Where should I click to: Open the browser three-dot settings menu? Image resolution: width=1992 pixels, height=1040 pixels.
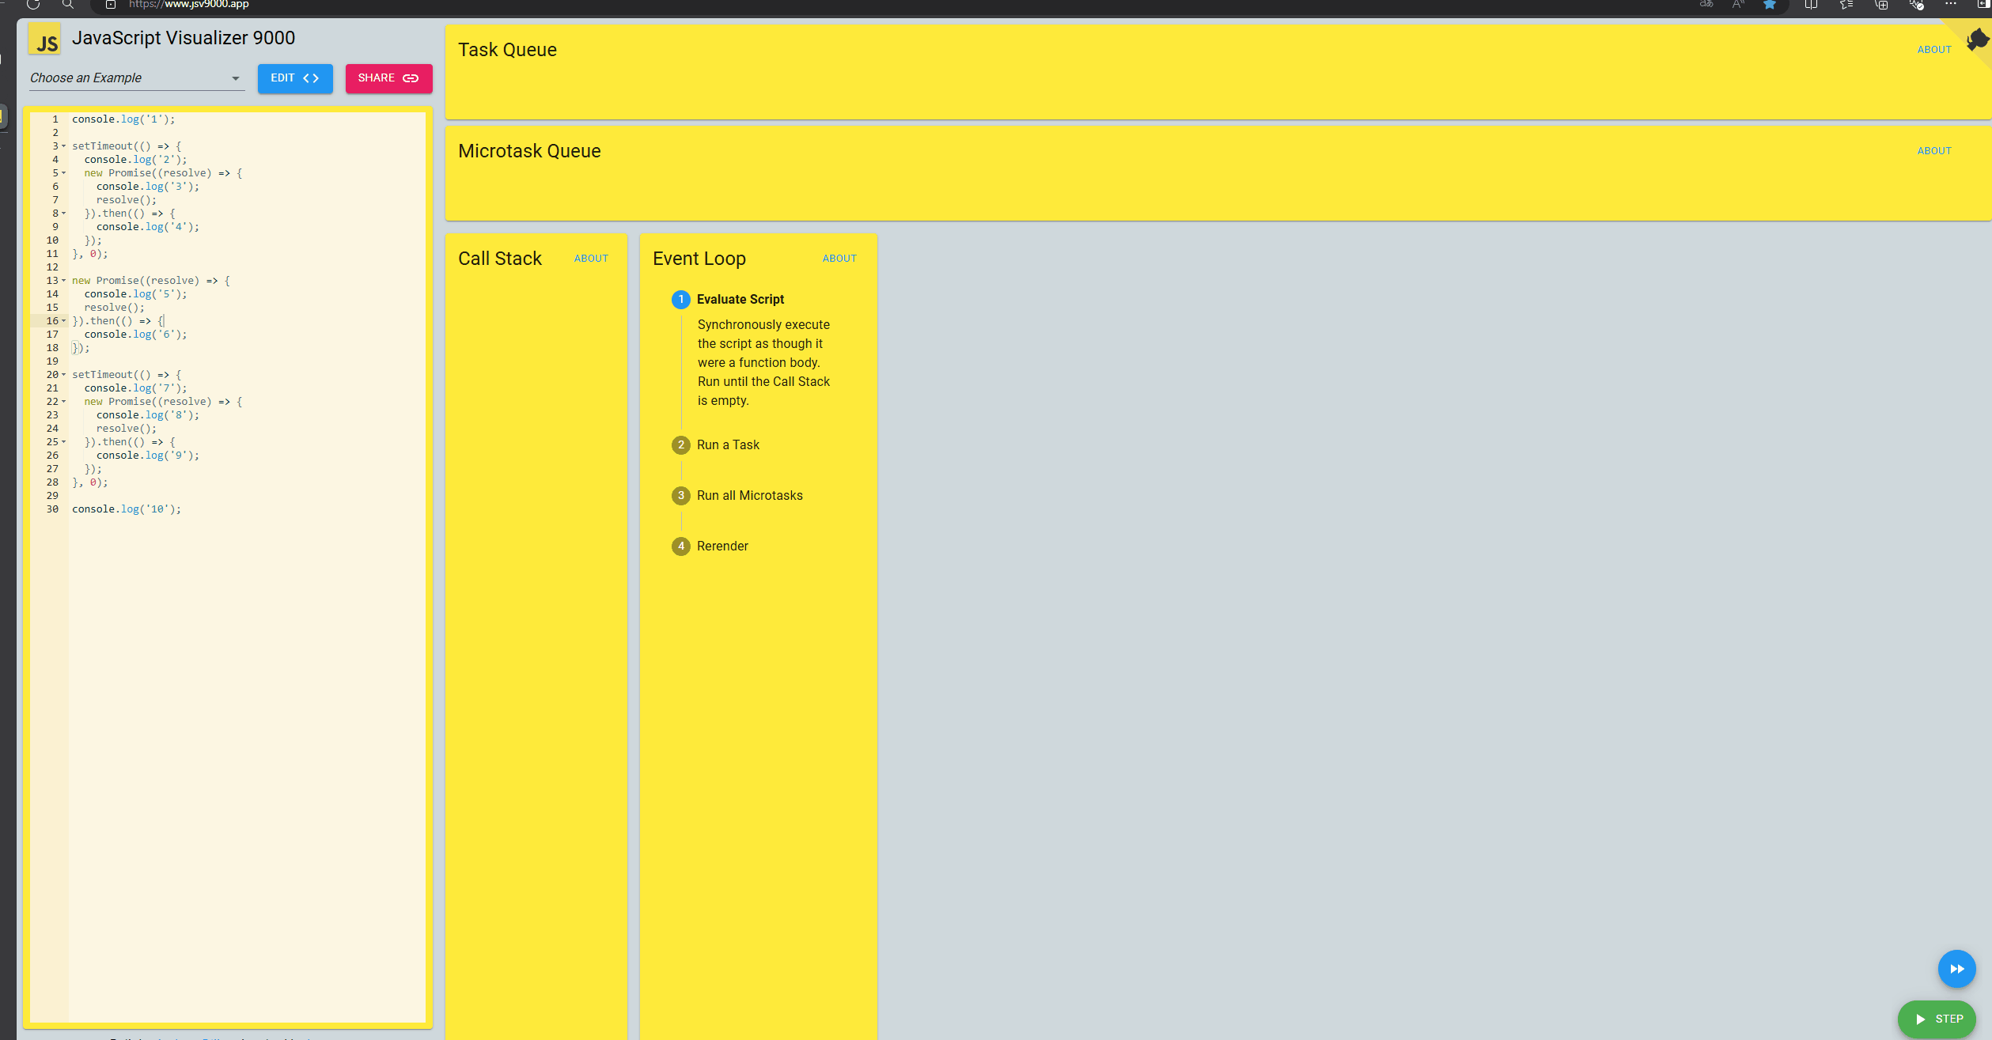tap(1951, 5)
